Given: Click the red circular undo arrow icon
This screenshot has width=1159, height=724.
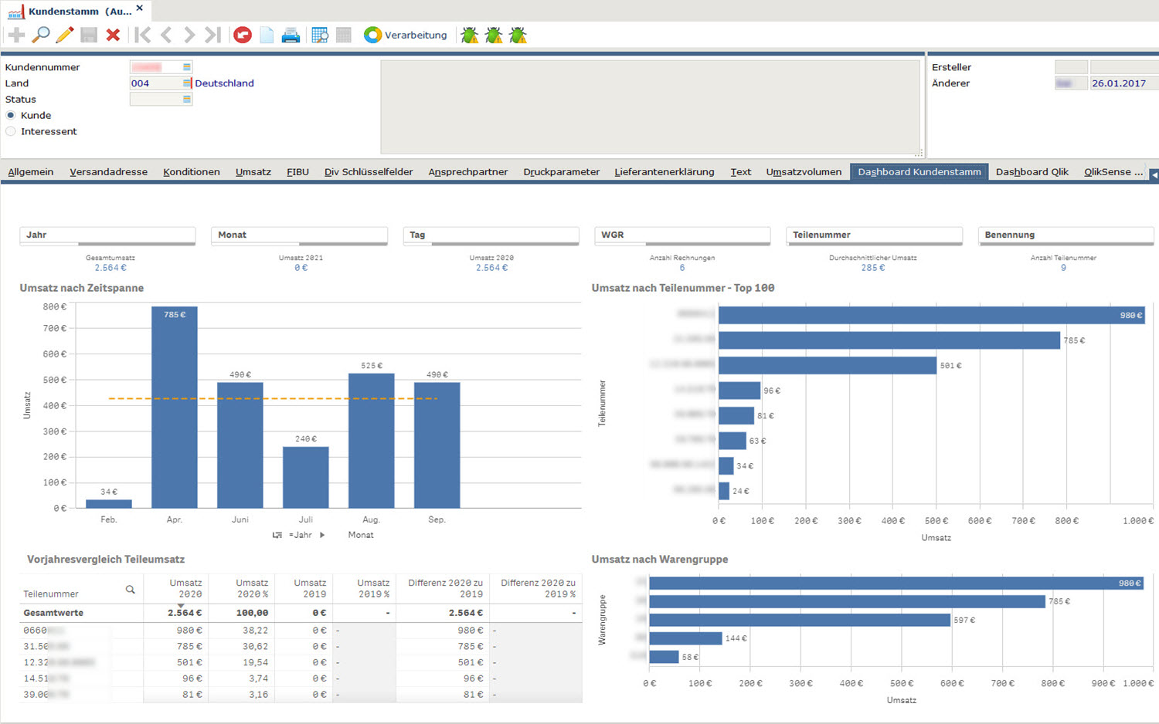Looking at the screenshot, I should (243, 35).
